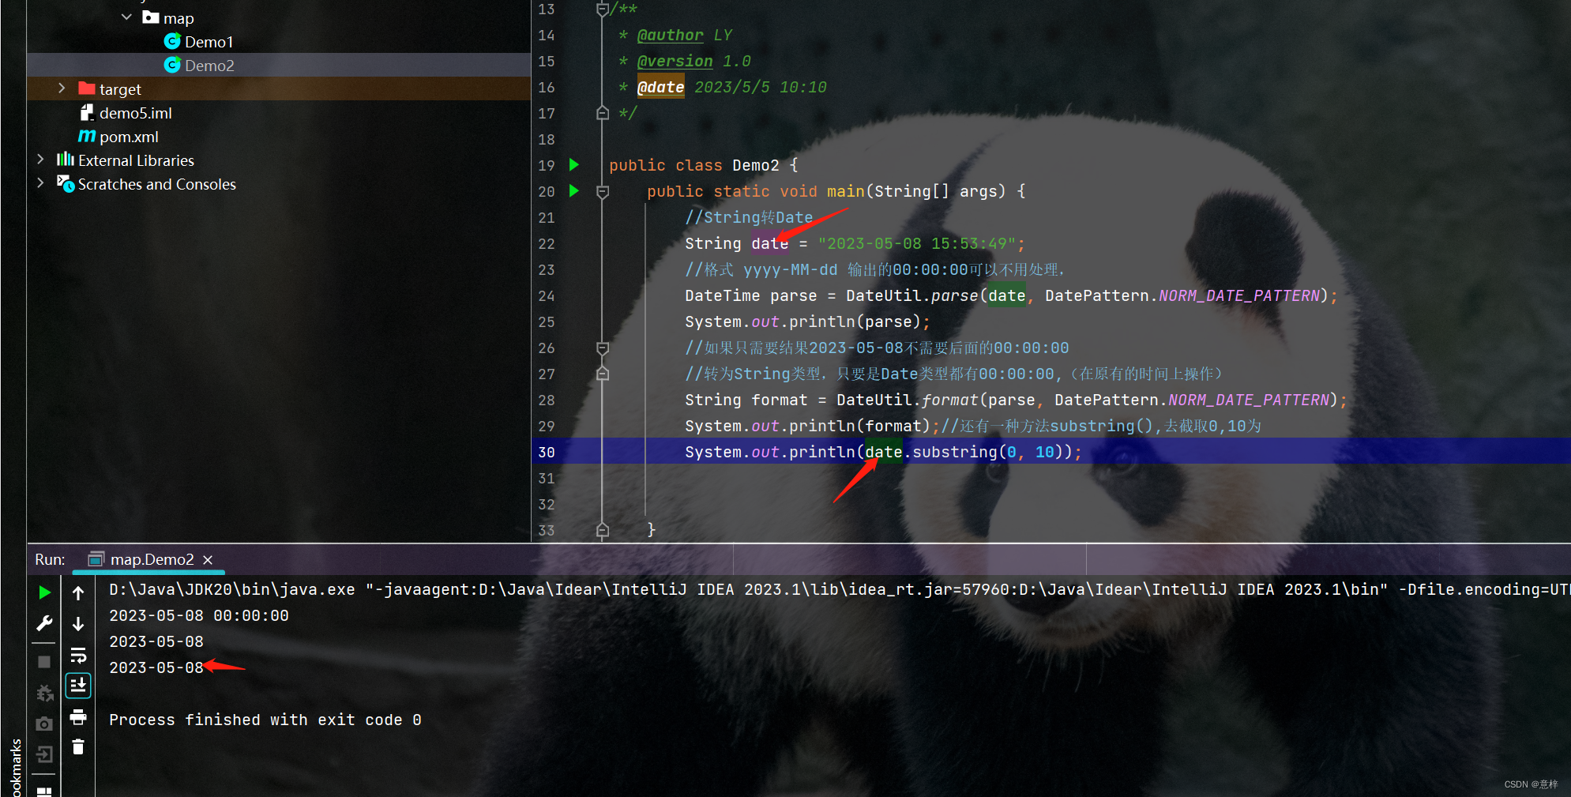Open run configuration wrench icon
Image resolution: width=1571 pixels, height=797 pixels.
coord(45,623)
